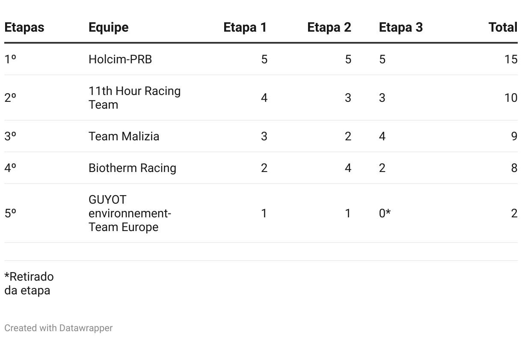Select the Holcim-PRB team name
Image resolution: width=522 pixels, height=338 pixels.
coord(120,59)
